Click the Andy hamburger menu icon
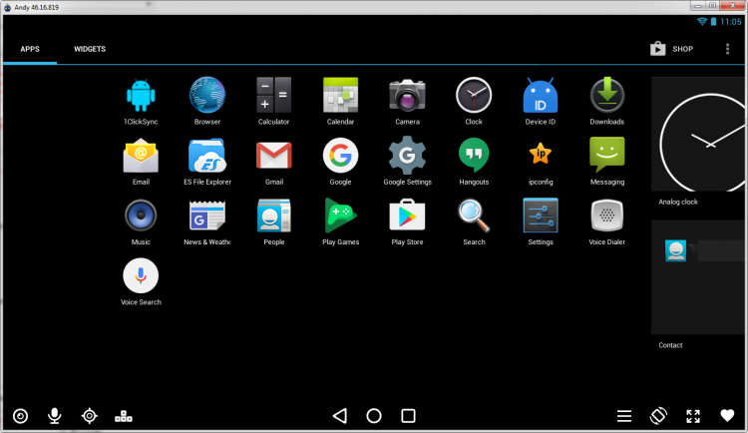This screenshot has width=748, height=433. (624, 416)
